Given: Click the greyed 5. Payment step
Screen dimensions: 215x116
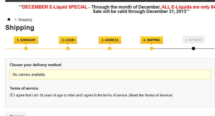Looking at the screenshot, I should [x=193, y=40].
